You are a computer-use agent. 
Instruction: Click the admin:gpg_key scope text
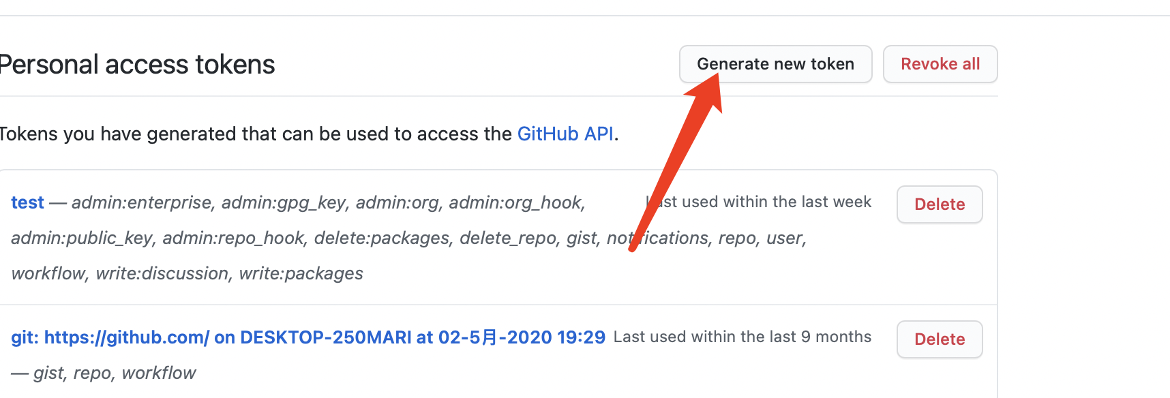tap(284, 202)
